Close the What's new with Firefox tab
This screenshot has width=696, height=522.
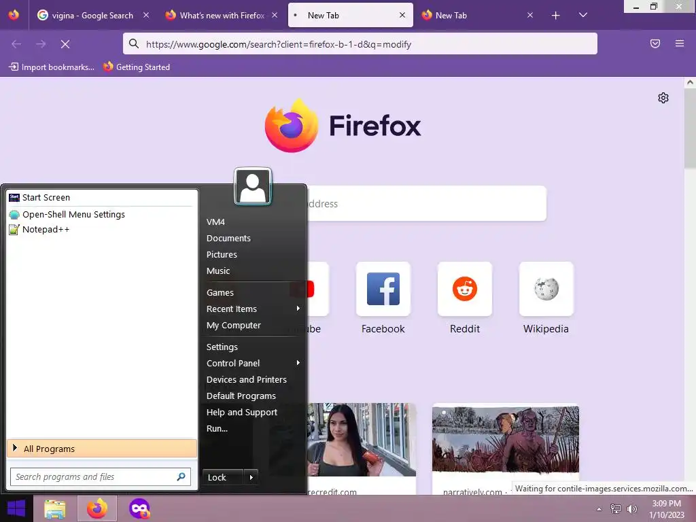275,15
